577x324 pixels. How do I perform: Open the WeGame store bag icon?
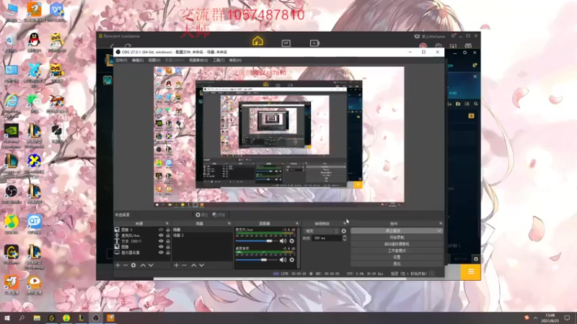[286, 43]
